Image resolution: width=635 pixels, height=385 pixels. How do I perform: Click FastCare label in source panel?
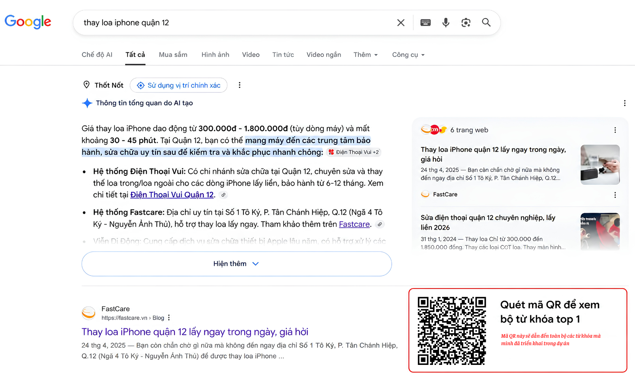[x=445, y=194]
